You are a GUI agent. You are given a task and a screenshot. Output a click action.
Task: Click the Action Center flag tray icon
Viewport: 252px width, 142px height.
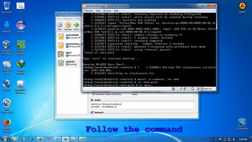coord(220,139)
